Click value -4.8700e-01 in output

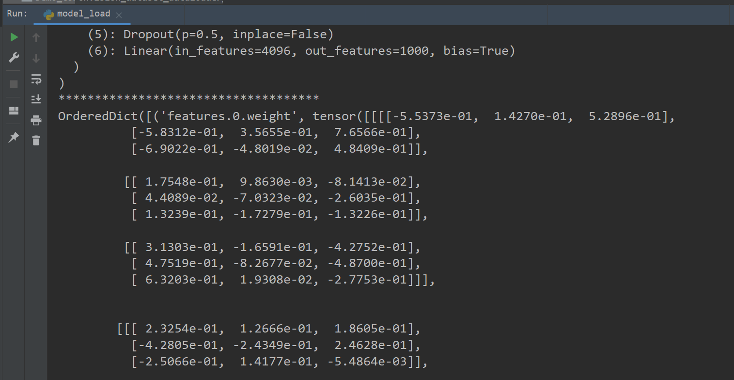pyautogui.click(x=368, y=264)
